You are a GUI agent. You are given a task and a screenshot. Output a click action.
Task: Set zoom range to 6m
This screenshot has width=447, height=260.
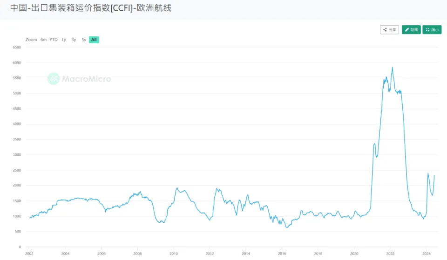(x=43, y=40)
